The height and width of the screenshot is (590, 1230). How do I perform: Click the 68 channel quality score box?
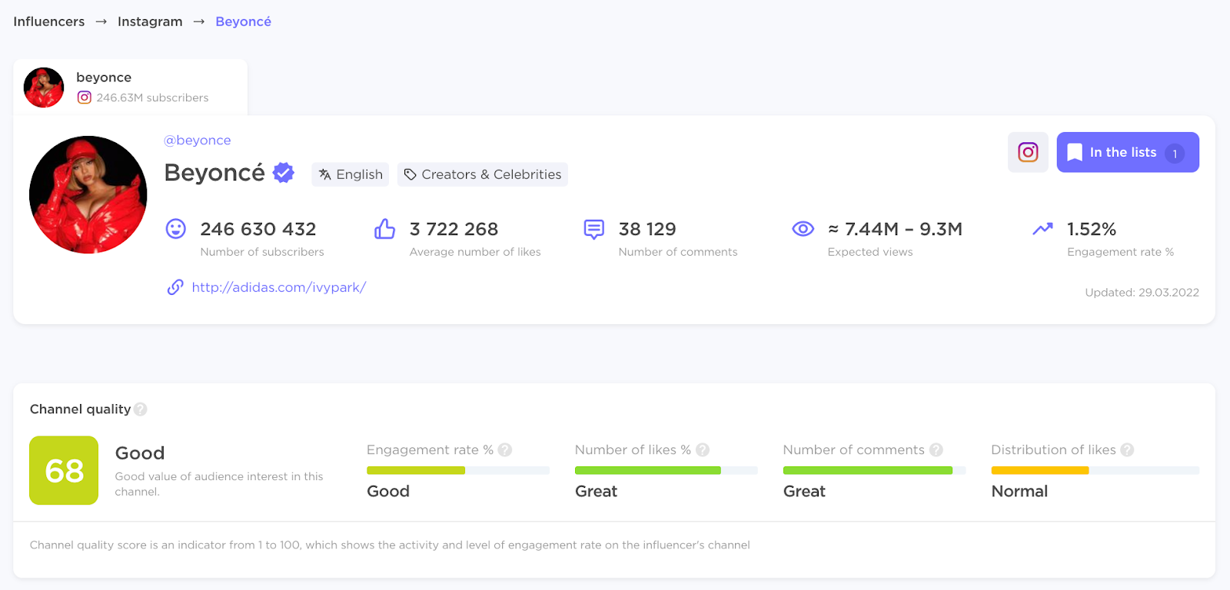tap(64, 470)
